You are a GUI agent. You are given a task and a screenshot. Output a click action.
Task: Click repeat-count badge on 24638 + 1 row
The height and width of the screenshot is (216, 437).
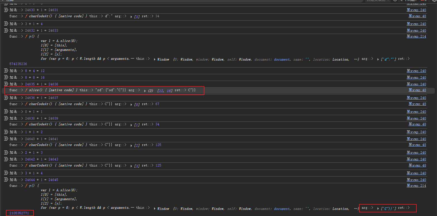[6, 118]
